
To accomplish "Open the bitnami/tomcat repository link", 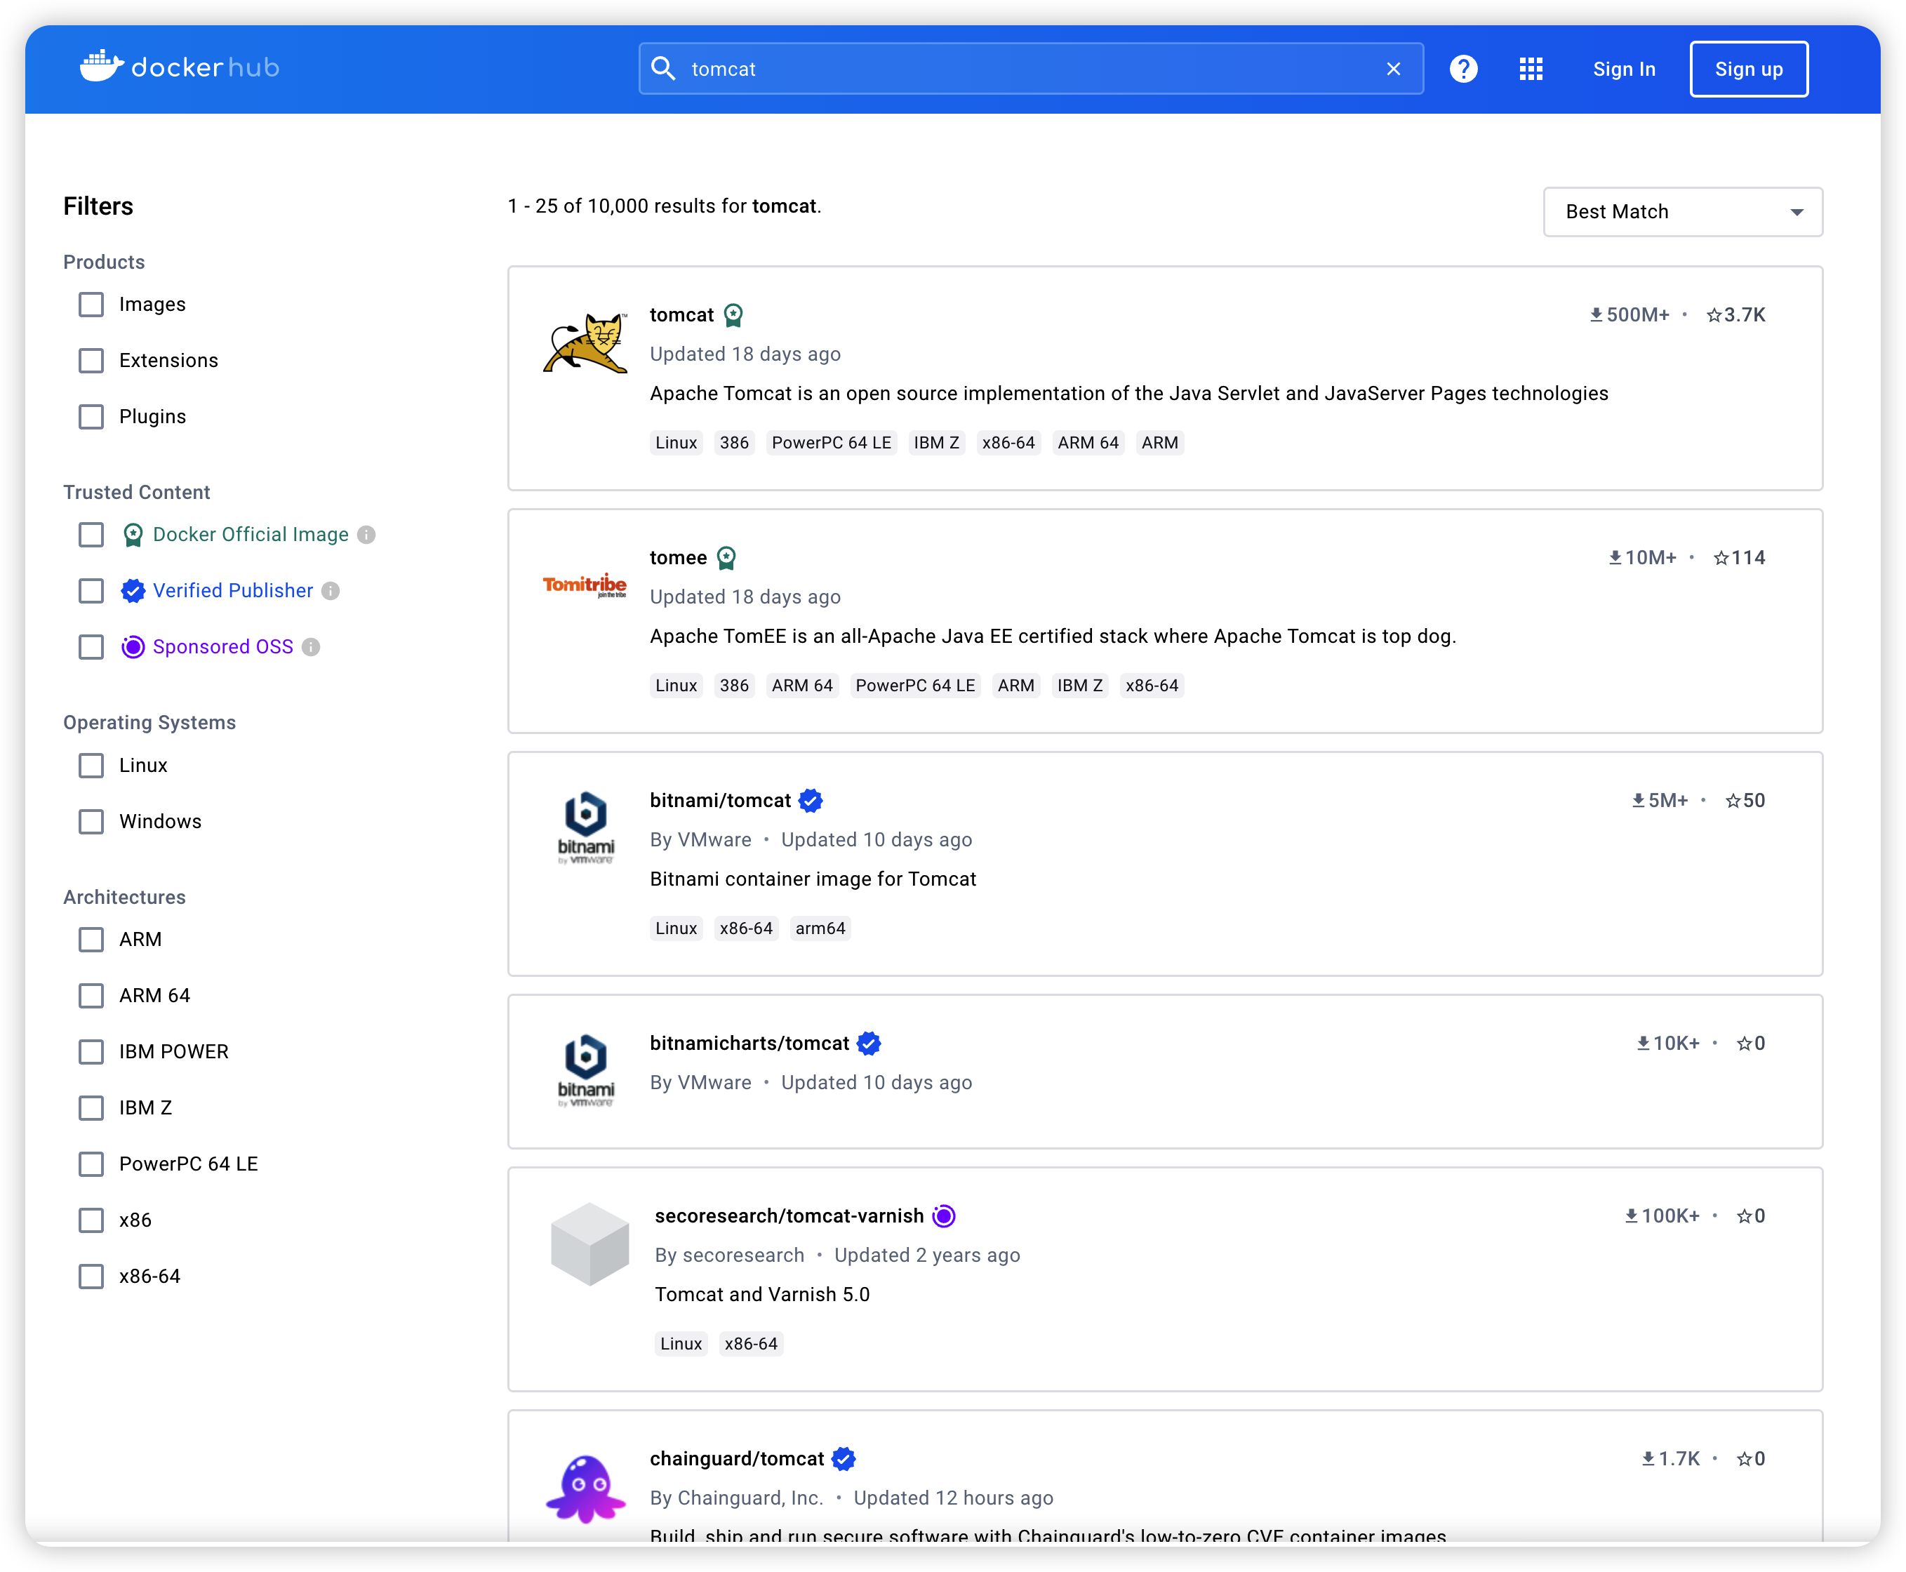I will (720, 801).
